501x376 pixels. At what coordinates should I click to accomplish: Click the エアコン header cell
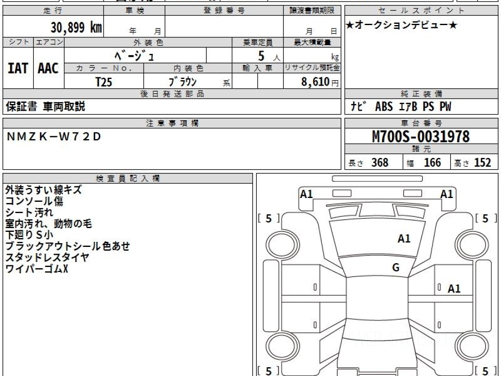[49, 42]
